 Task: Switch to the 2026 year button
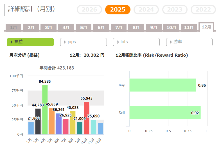[89, 10]
